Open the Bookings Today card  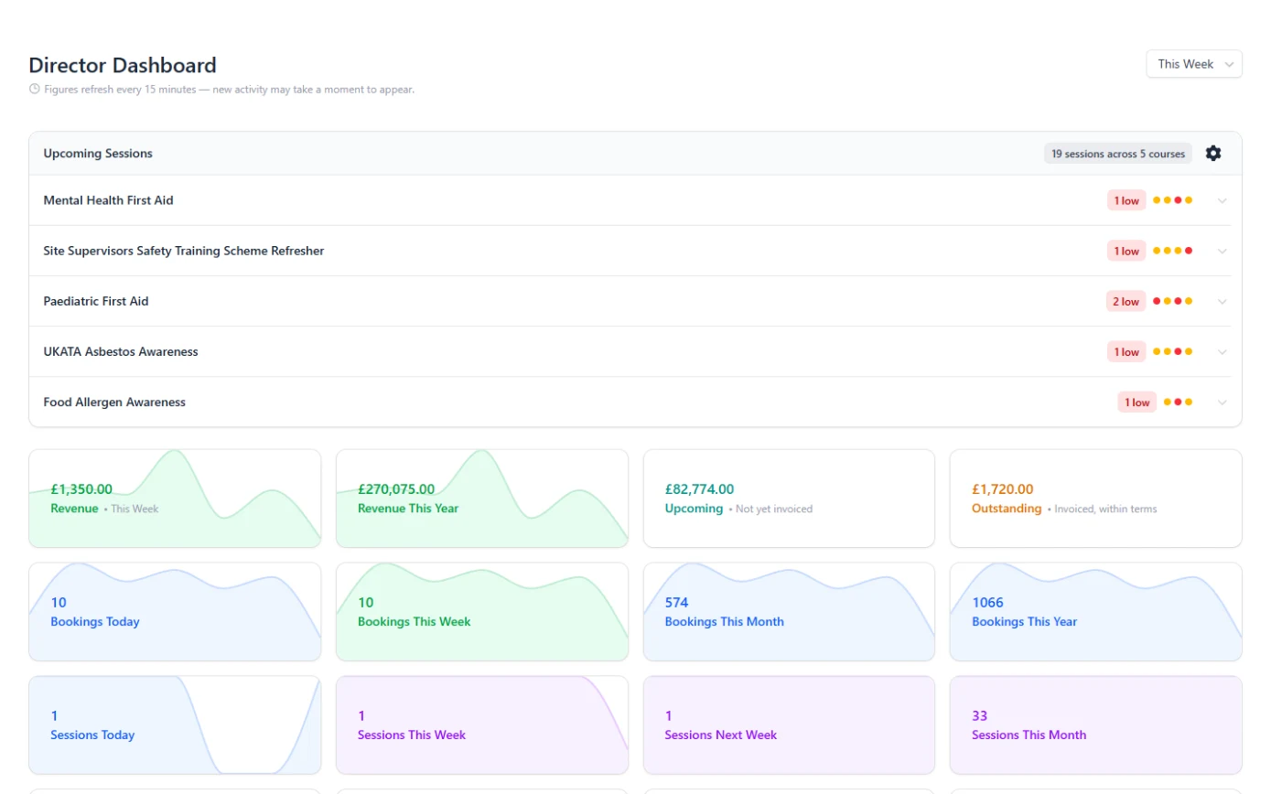click(175, 612)
